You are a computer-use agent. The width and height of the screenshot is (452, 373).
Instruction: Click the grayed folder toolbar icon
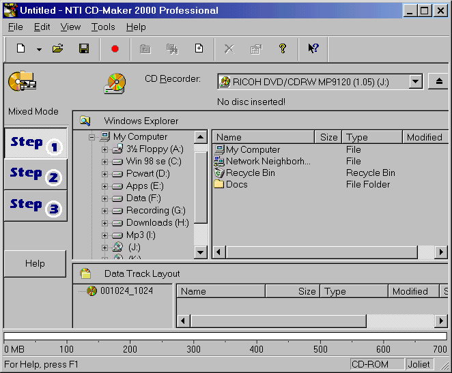(x=145, y=49)
